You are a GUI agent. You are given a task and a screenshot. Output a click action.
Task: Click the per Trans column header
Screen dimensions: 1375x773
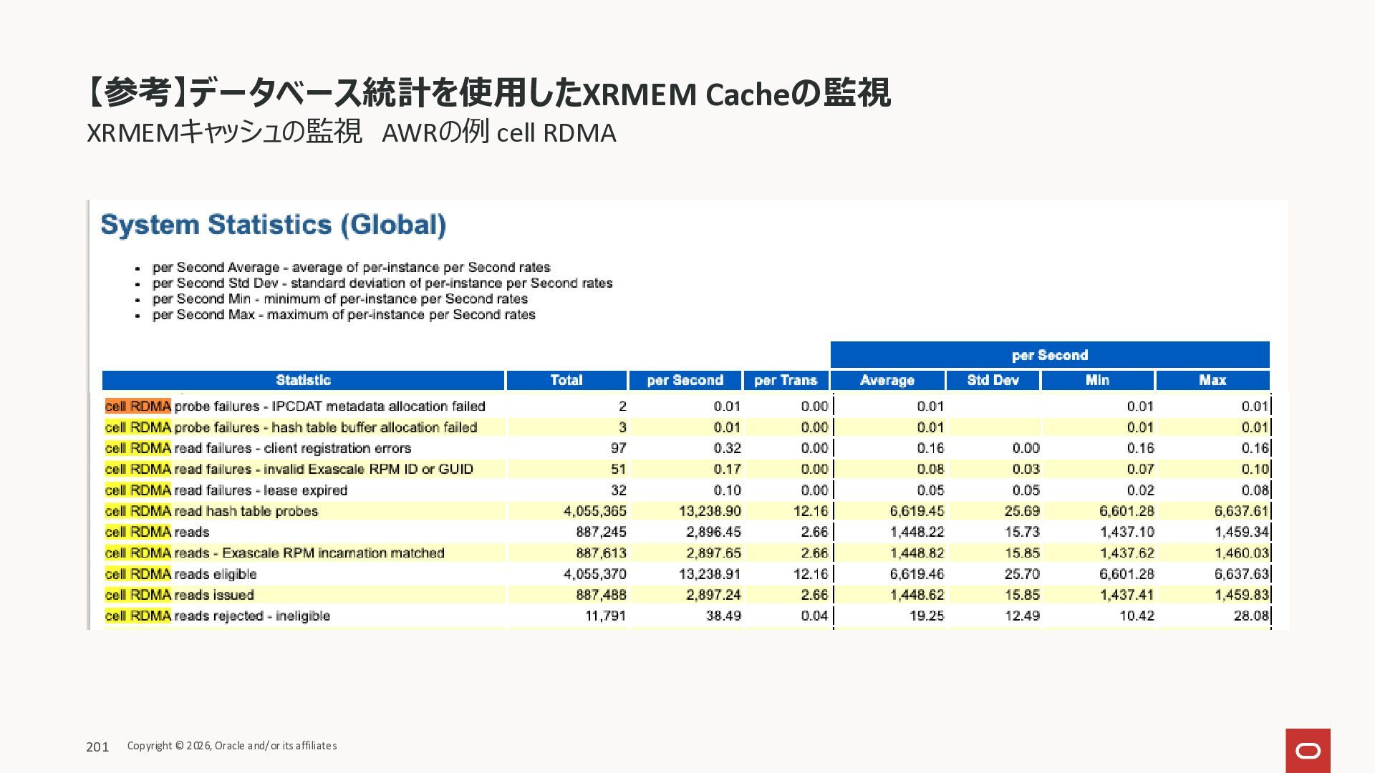click(x=785, y=380)
